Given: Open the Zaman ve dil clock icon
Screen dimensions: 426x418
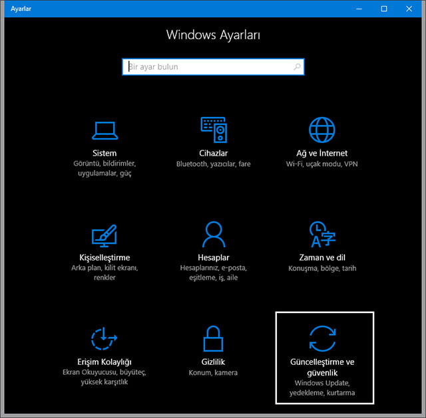Looking at the screenshot, I should pos(322,235).
